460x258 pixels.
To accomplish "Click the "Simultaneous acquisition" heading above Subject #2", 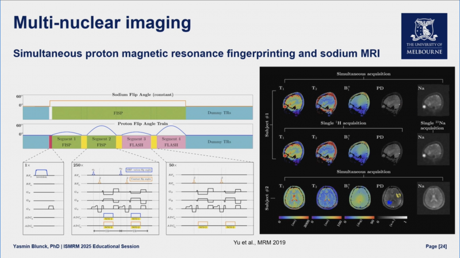I will pyautogui.click(x=363, y=171).
